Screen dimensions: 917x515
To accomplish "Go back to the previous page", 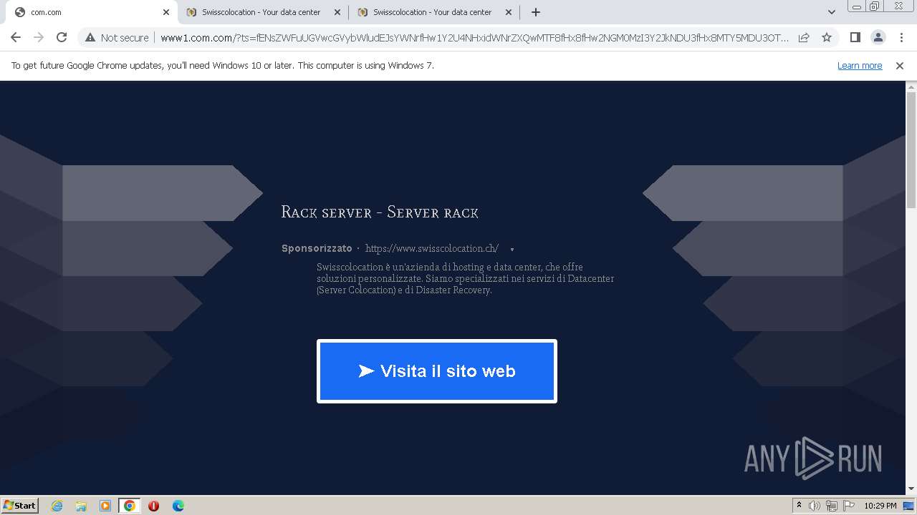I will (x=16, y=38).
